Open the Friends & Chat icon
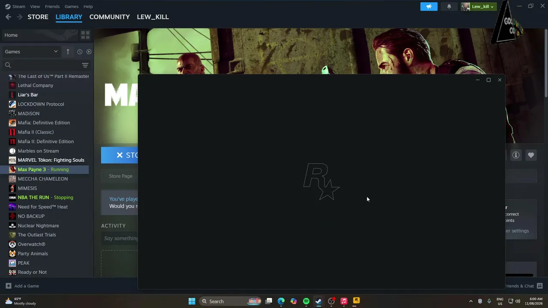 pyautogui.click(x=540, y=286)
